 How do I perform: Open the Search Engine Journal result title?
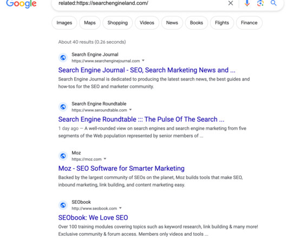(x=147, y=70)
